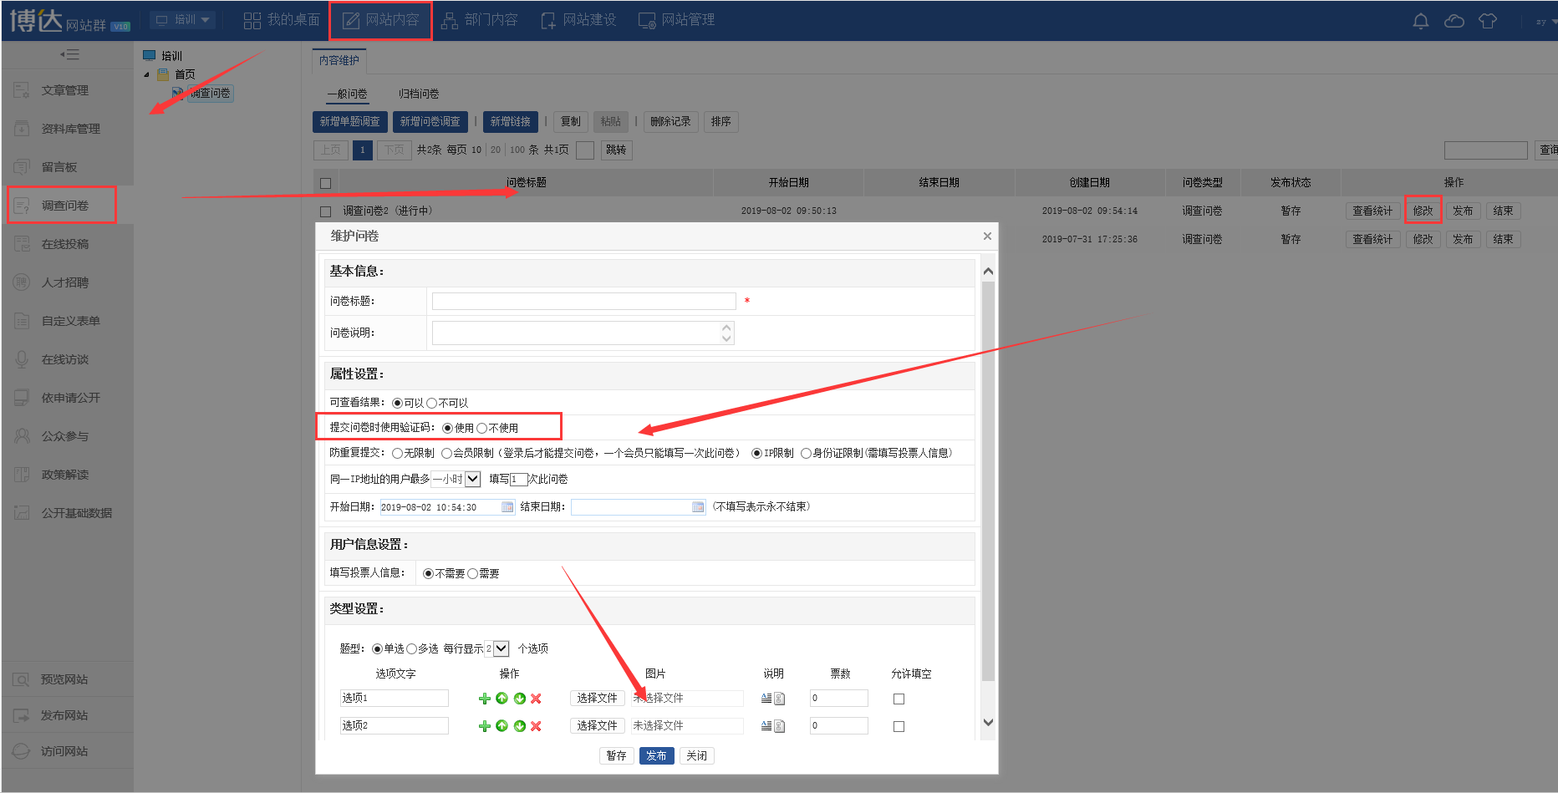Open the start date calendar picker
Screen dimensions: 1558x793
[x=507, y=507]
